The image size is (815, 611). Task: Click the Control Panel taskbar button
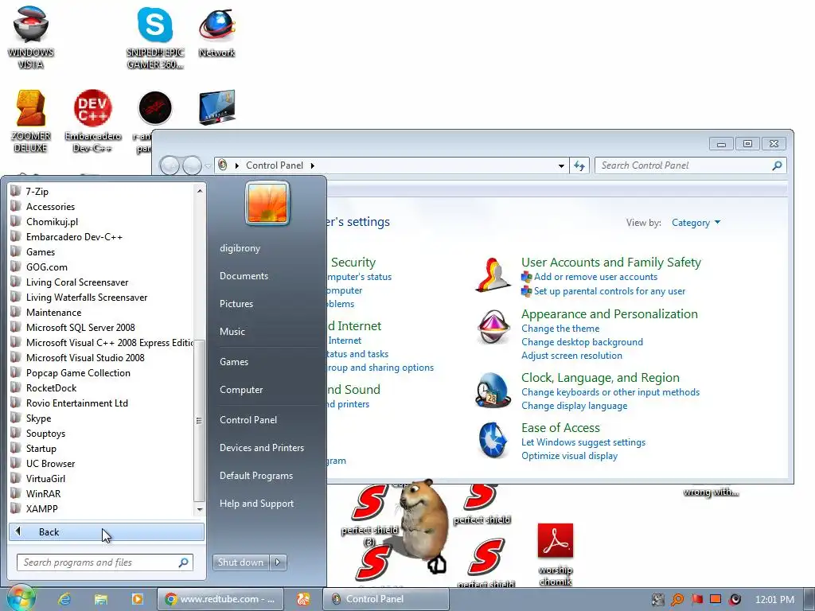[x=385, y=599]
